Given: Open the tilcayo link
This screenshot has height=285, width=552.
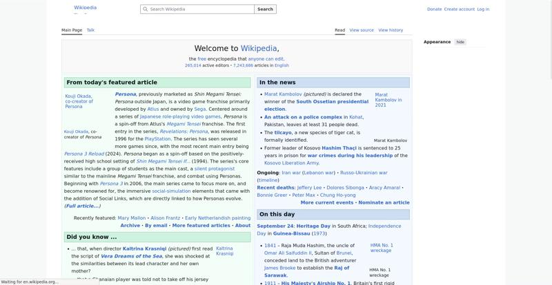Looking at the screenshot, I should (283, 132).
